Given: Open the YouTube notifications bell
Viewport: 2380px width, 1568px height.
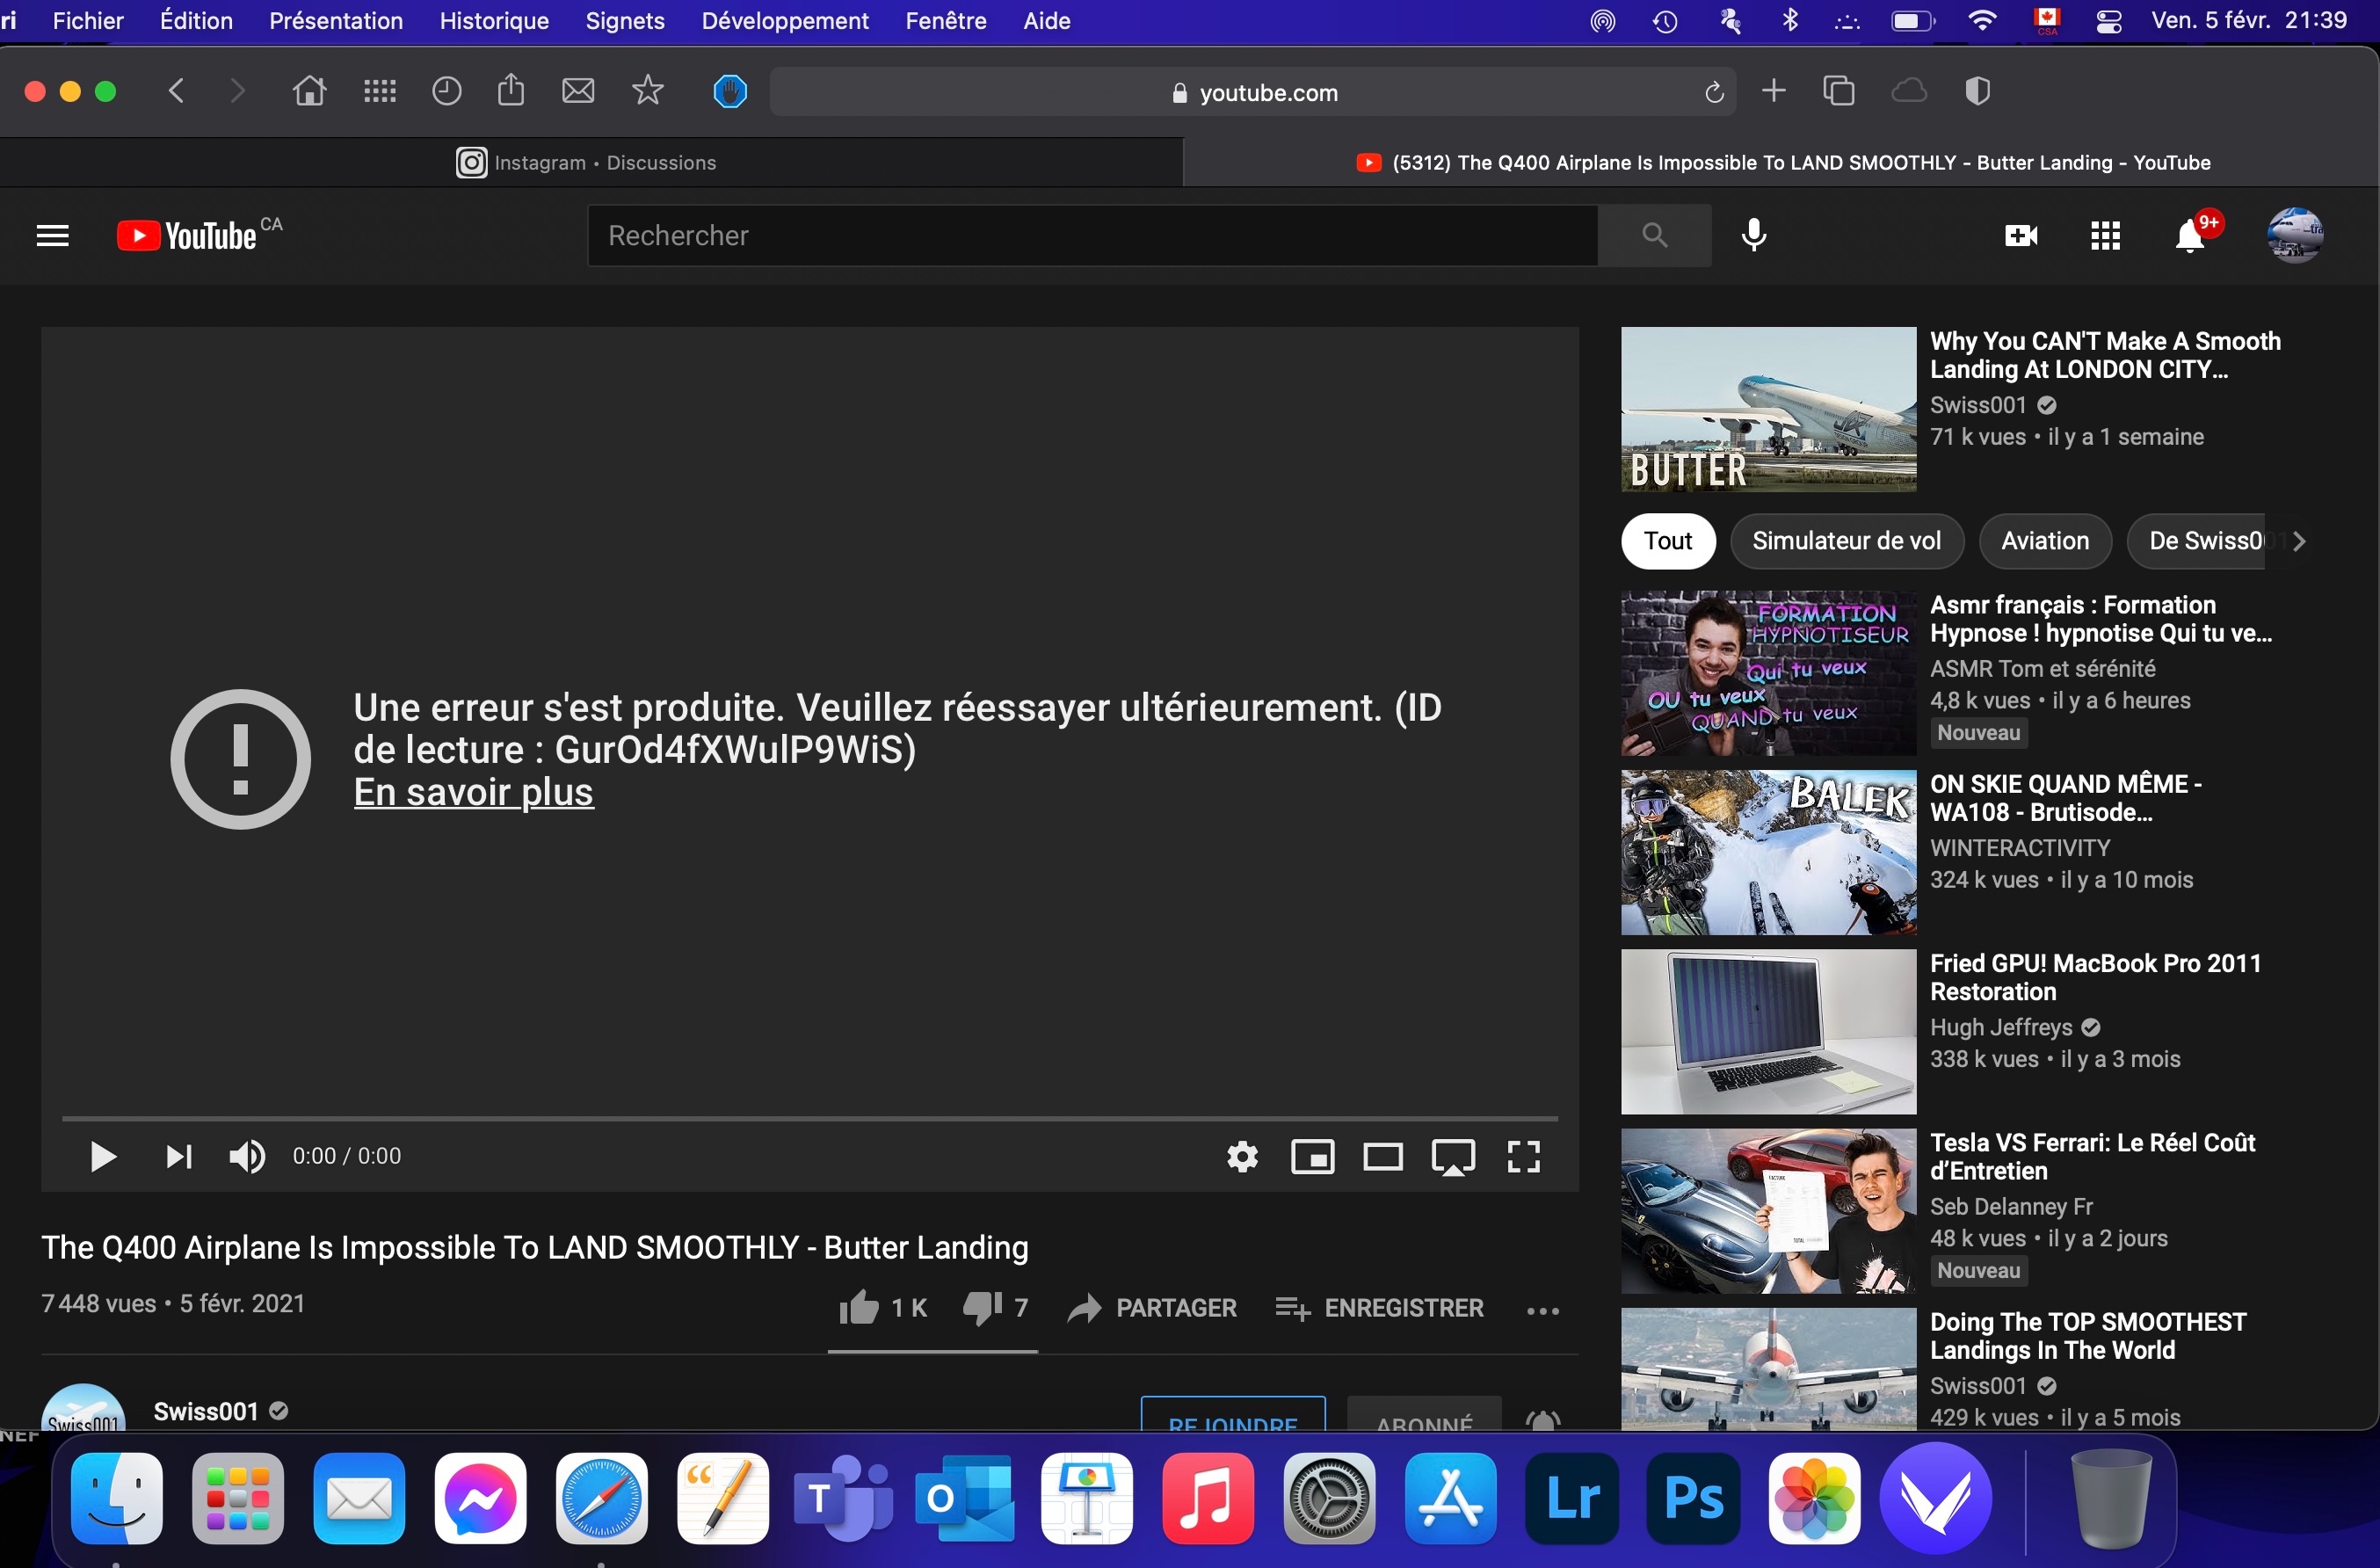Looking at the screenshot, I should pyautogui.click(x=2189, y=236).
